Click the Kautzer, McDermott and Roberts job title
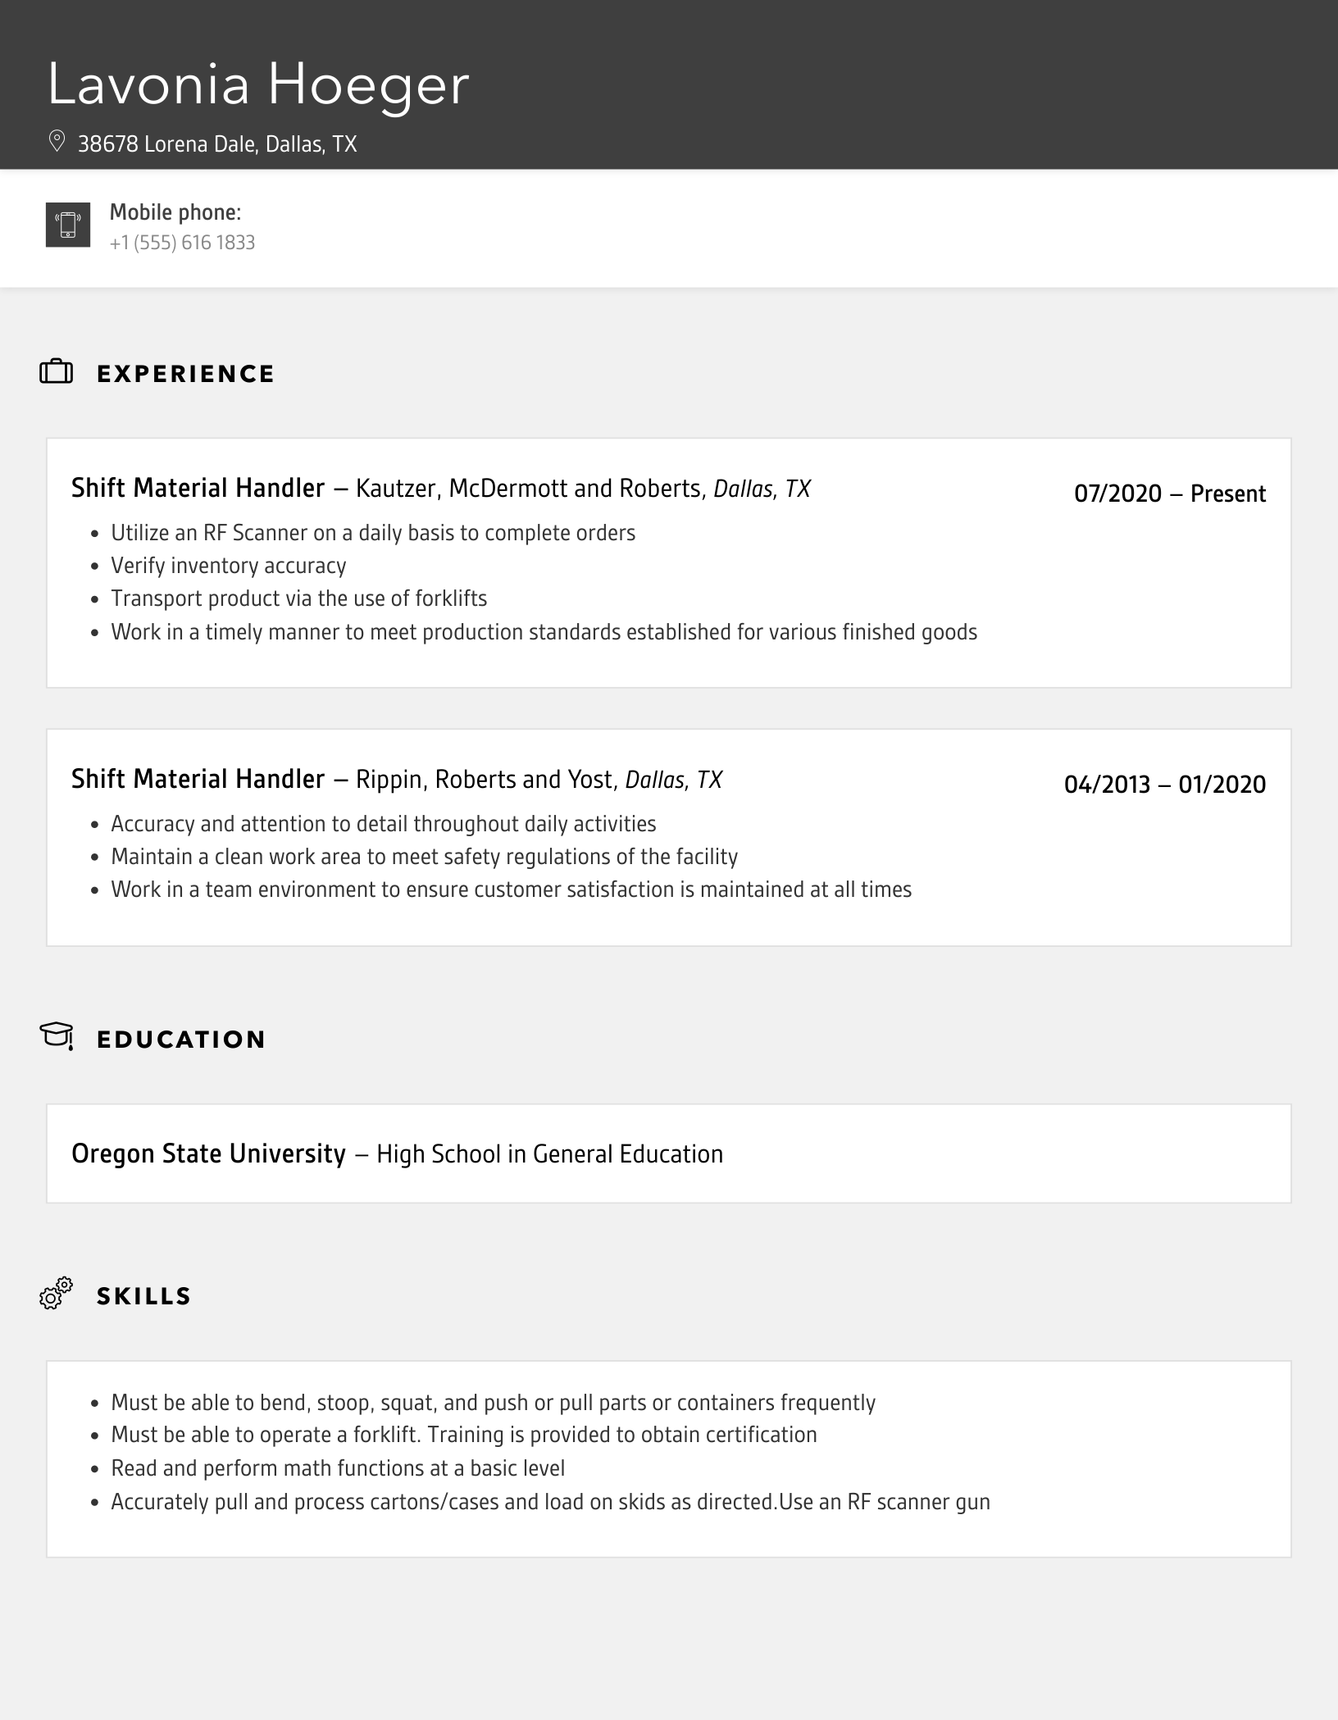This screenshot has width=1338, height=1720. point(440,489)
